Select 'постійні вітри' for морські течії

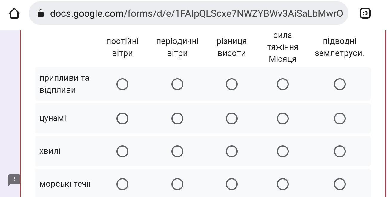click(x=122, y=184)
